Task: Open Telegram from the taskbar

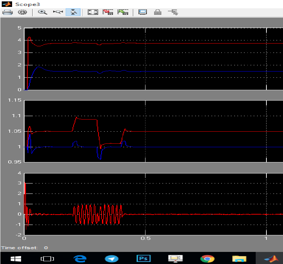Action: [x=111, y=258]
